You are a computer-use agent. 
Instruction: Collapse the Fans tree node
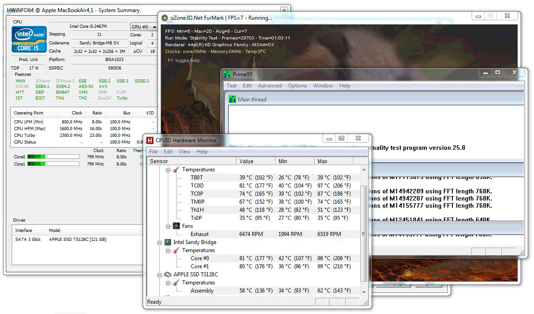tap(168, 226)
